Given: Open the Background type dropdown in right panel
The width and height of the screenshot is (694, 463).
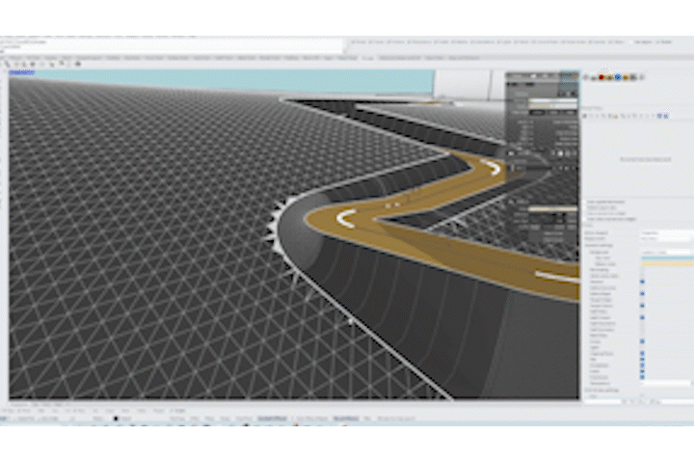Looking at the screenshot, I should click(666, 252).
